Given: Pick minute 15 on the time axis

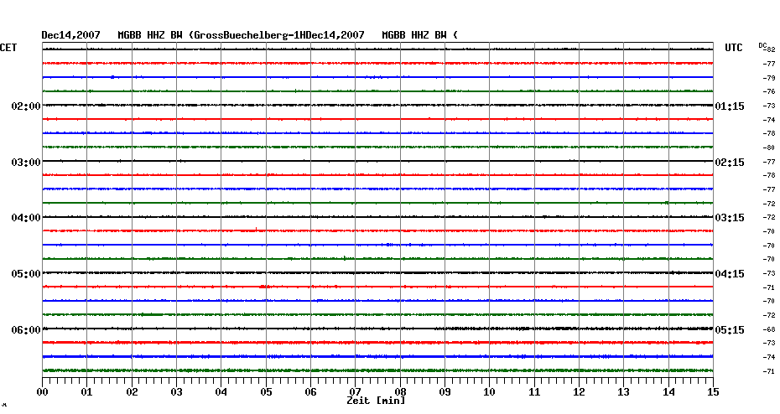Looking at the screenshot, I should coord(713,392).
